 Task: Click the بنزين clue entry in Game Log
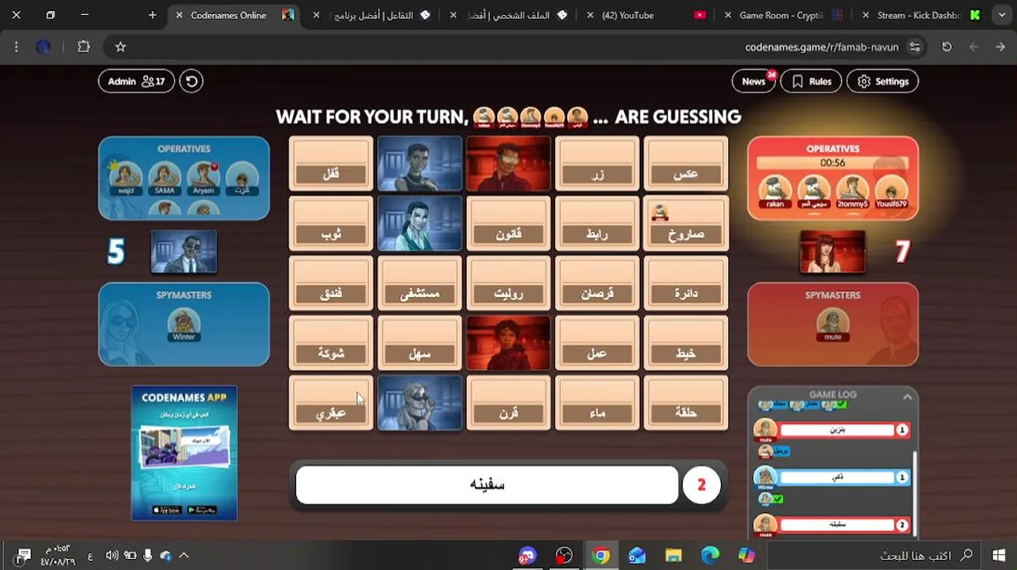[836, 430]
